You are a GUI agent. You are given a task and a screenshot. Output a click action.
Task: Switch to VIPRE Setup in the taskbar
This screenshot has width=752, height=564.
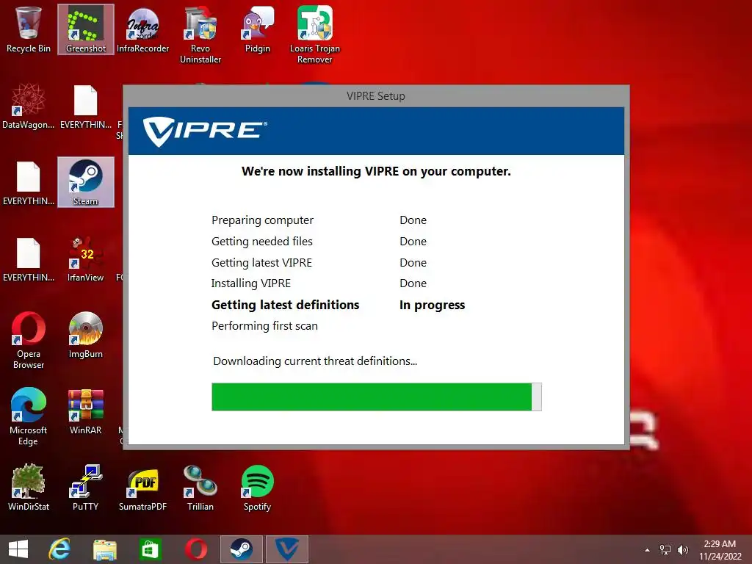287,549
